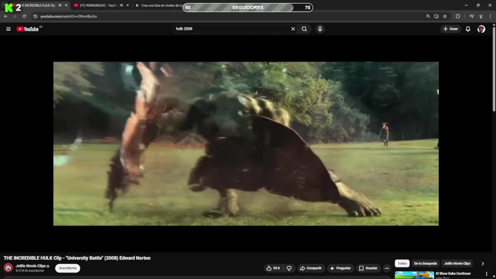Go forward with the browser arrow
The width and height of the screenshot is (496, 279).
coord(15,16)
